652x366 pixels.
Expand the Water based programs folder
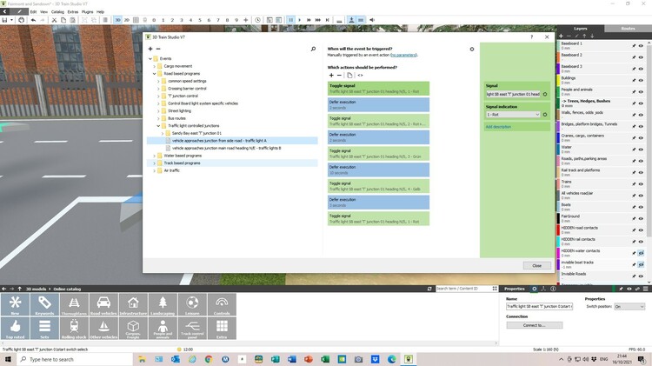(x=154, y=156)
